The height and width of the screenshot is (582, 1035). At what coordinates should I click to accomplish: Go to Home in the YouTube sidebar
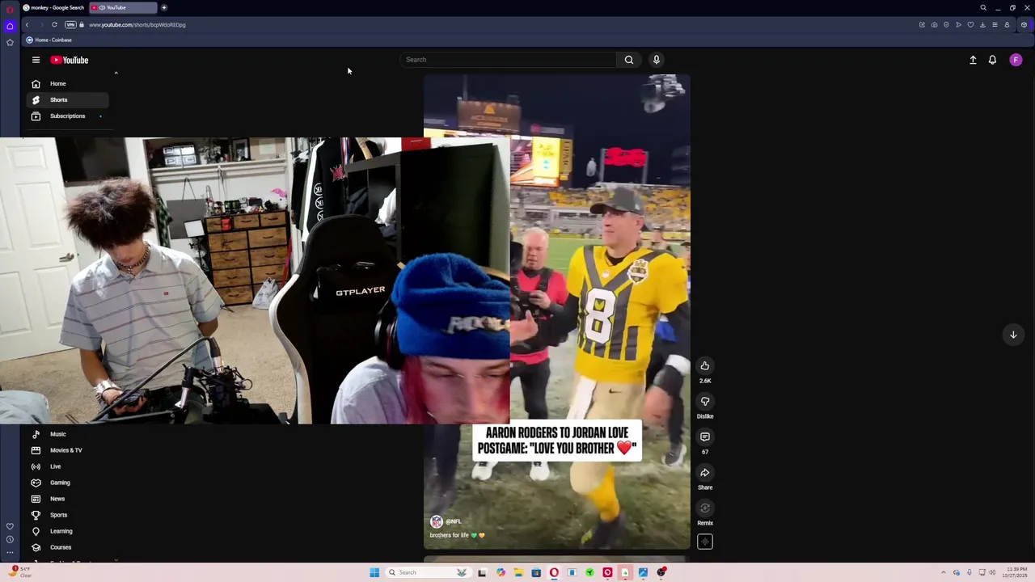[x=68, y=83]
